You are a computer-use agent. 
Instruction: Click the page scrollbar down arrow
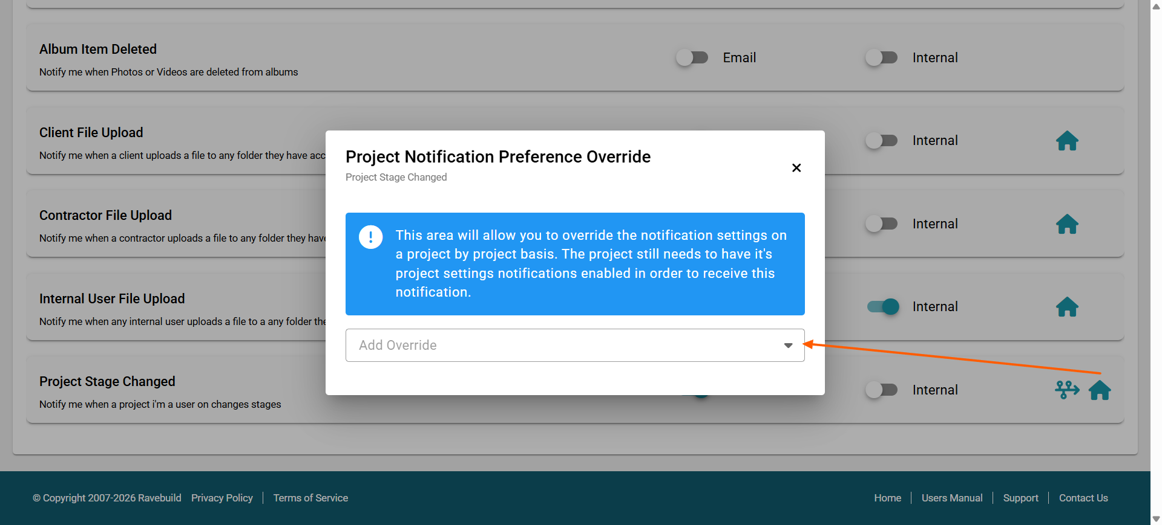coord(1156,519)
